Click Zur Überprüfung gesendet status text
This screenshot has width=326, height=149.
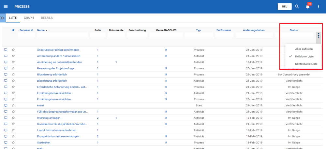(x=294, y=74)
